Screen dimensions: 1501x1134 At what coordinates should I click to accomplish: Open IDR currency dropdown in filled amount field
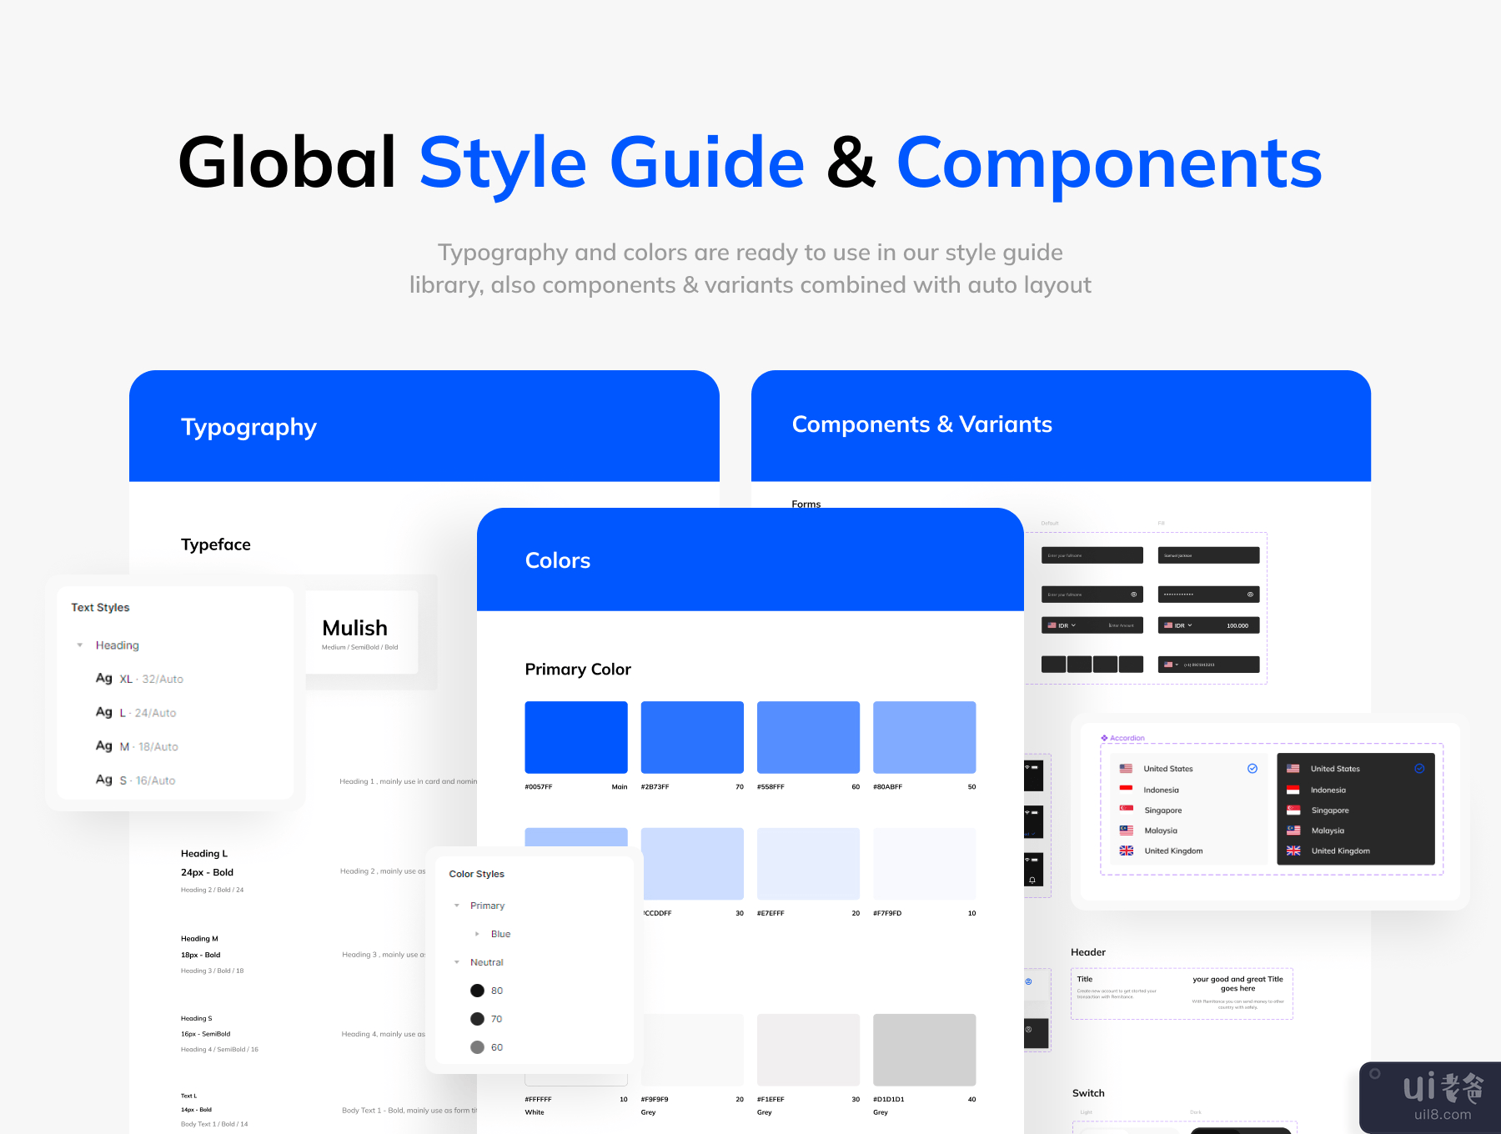(x=1179, y=625)
